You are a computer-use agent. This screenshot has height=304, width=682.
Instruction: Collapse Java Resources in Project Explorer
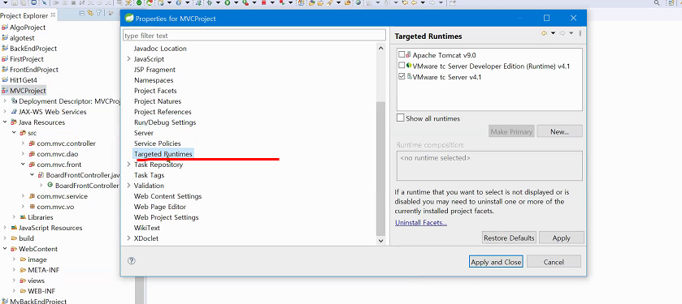pyautogui.click(x=5, y=122)
